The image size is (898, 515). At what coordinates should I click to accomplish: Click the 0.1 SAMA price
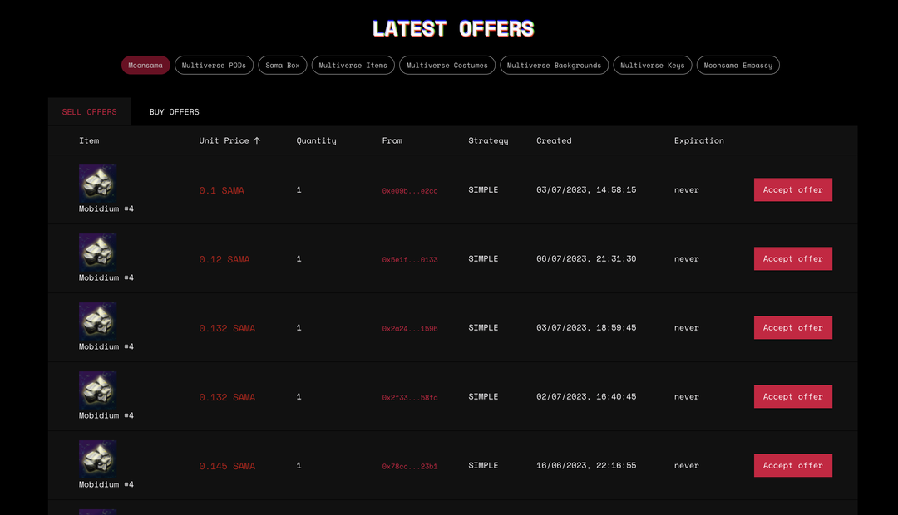pos(222,190)
